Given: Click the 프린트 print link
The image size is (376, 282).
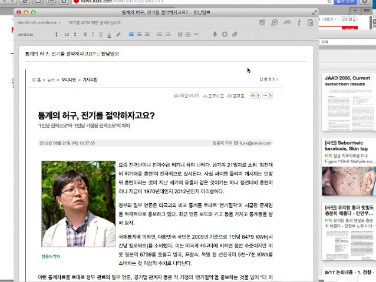Looking at the screenshot, I should pos(236,96).
